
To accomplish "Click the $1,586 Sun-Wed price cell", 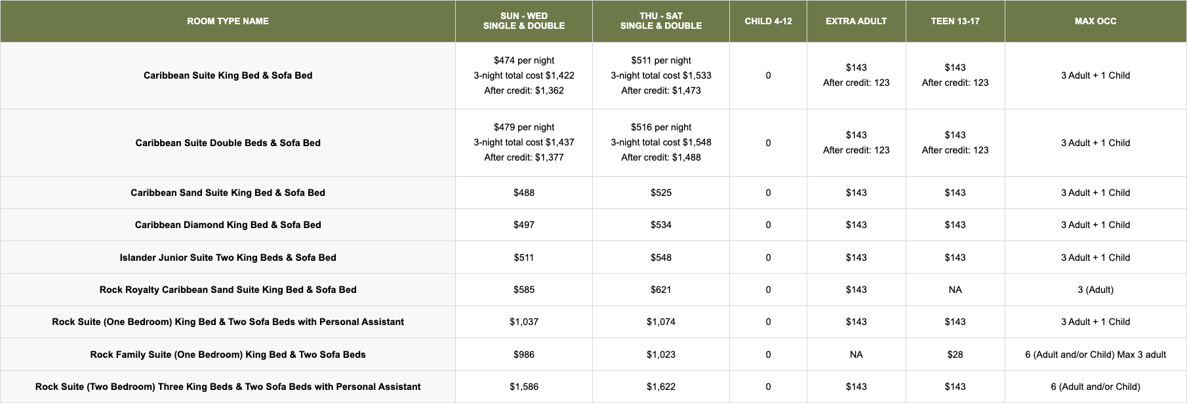I will pyautogui.click(x=523, y=387).
